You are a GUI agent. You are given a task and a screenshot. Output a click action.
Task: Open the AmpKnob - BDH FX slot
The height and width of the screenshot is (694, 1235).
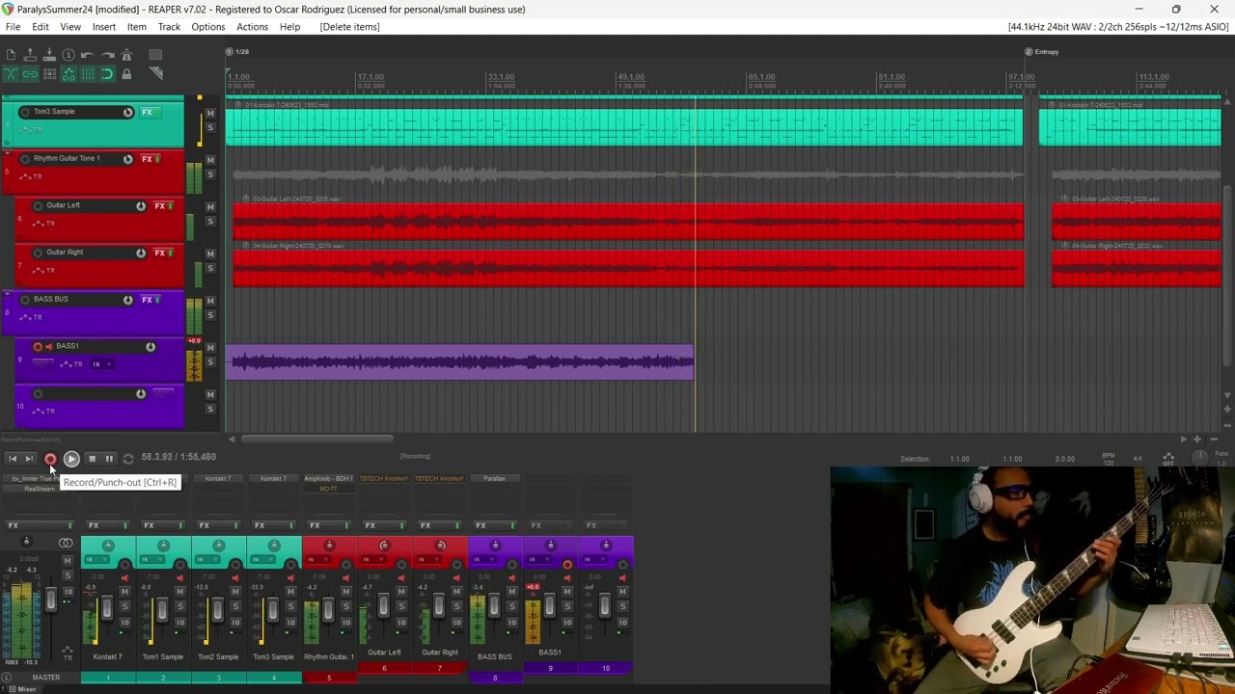point(328,478)
